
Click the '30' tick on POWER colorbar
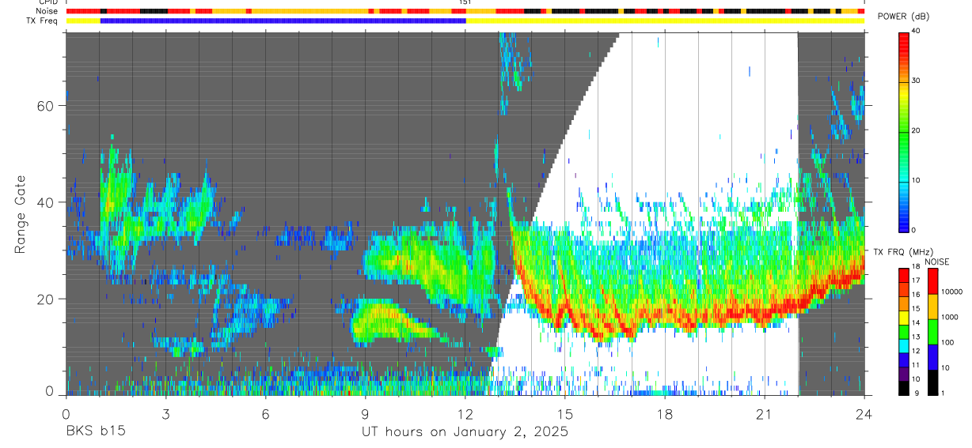(917, 80)
